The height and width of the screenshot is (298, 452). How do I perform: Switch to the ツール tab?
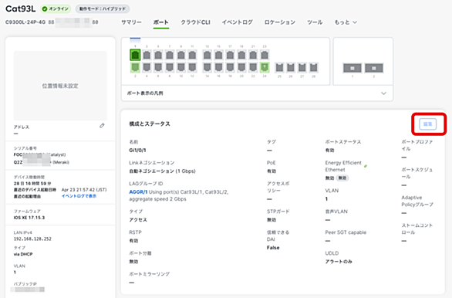pyautogui.click(x=315, y=22)
